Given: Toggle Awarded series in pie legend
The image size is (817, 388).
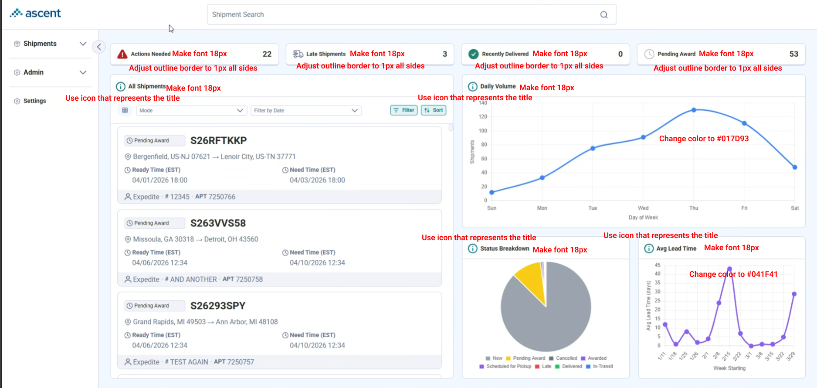Looking at the screenshot, I should (593, 358).
